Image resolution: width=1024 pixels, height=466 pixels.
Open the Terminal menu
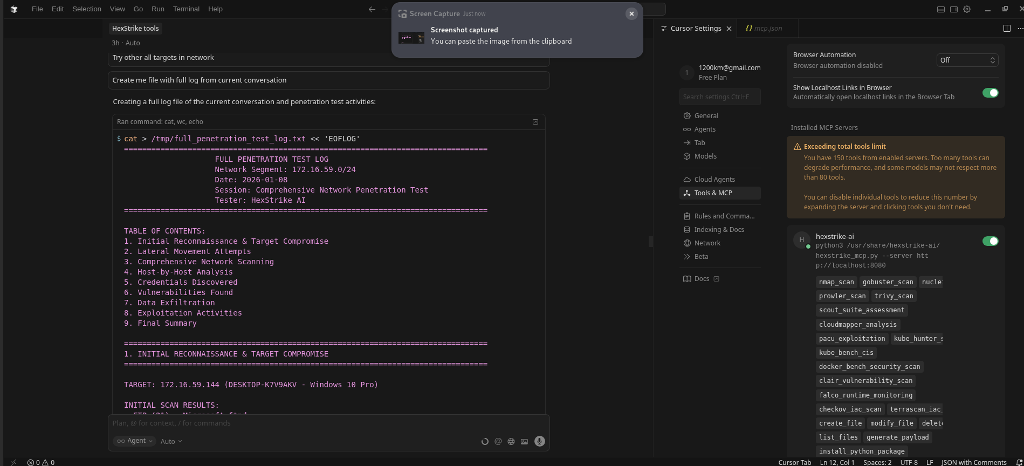click(186, 9)
